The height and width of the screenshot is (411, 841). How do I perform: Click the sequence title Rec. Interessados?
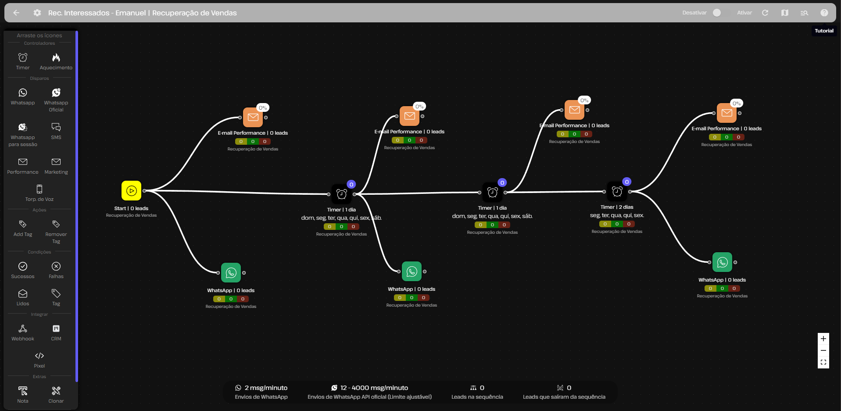pos(142,13)
